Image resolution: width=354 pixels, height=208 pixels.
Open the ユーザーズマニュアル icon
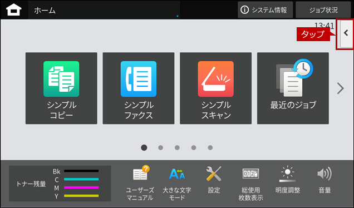tap(140, 183)
